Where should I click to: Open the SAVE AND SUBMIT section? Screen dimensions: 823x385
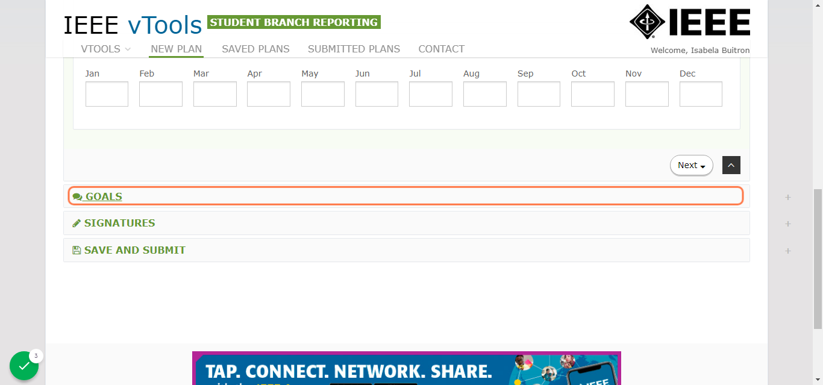coord(407,250)
